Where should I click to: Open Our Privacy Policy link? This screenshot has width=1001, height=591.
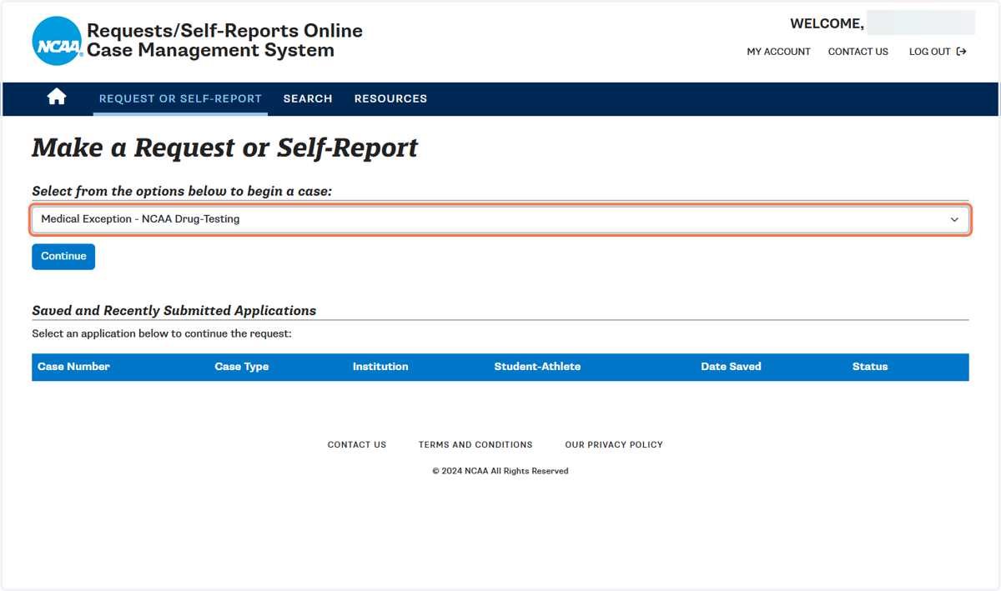click(614, 445)
